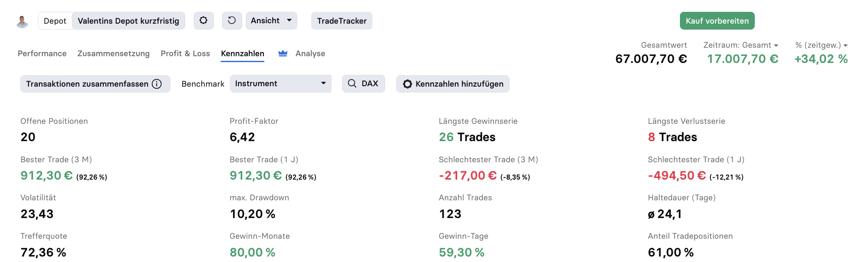The height and width of the screenshot is (262, 855).
Task: Switch to the Profit & Loss tab
Action: pos(185,54)
